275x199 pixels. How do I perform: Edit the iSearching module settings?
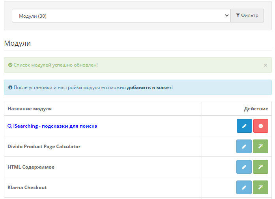[244, 126]
